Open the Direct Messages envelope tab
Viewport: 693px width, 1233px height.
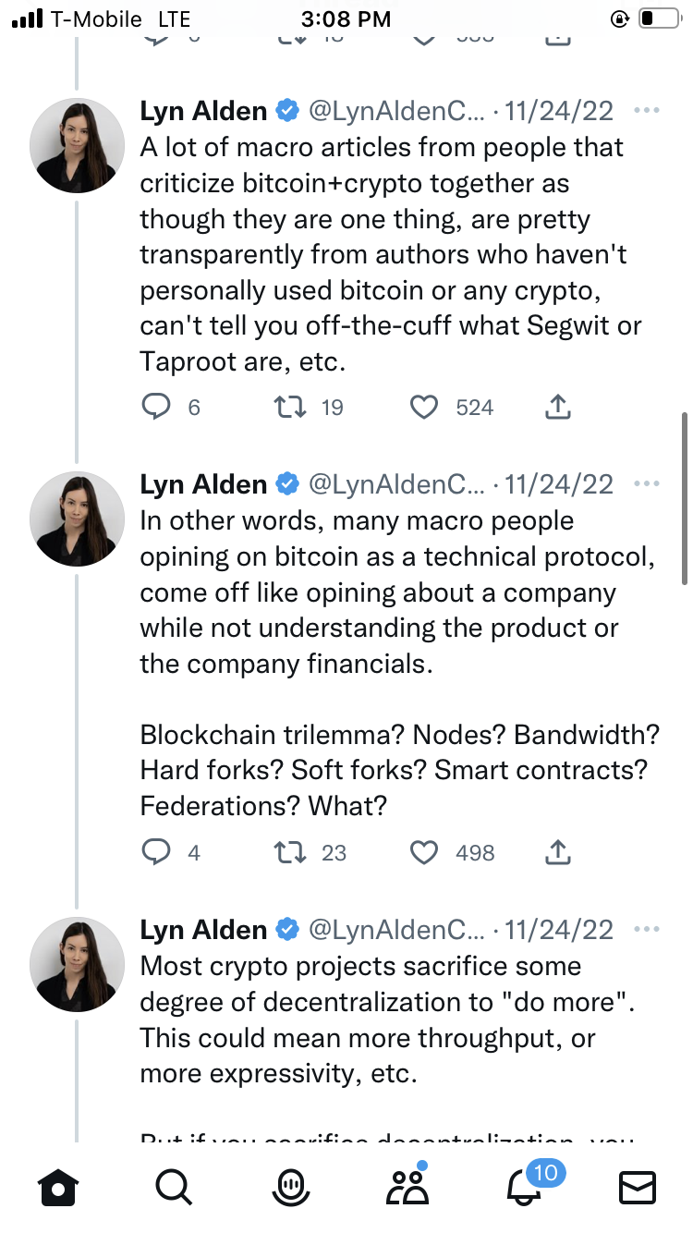[x=638, y=1188]
